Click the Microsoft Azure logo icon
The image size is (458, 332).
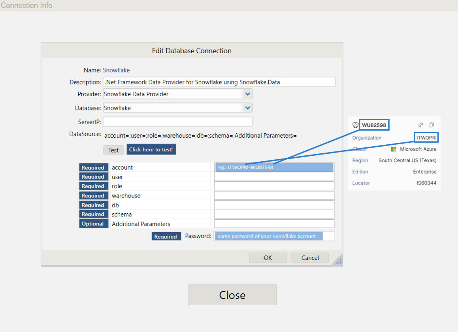[394, 149]
